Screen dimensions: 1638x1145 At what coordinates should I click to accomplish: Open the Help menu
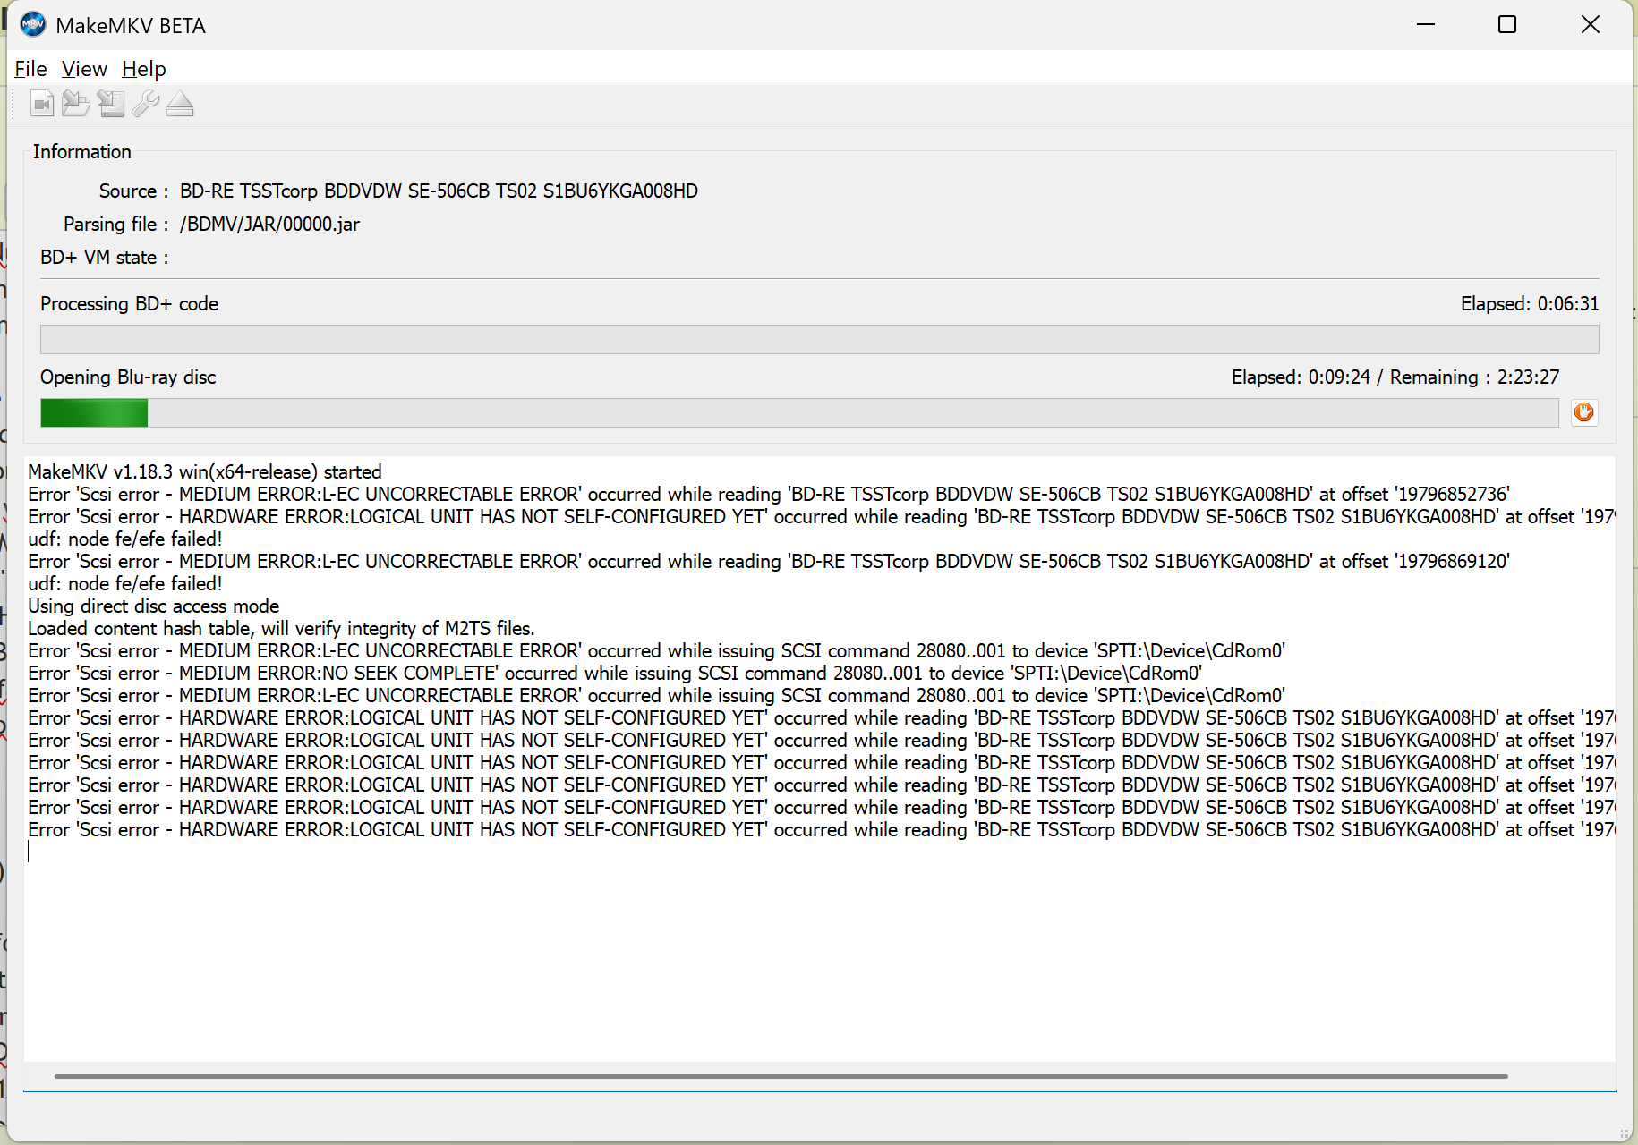click(x=143, y=69)
